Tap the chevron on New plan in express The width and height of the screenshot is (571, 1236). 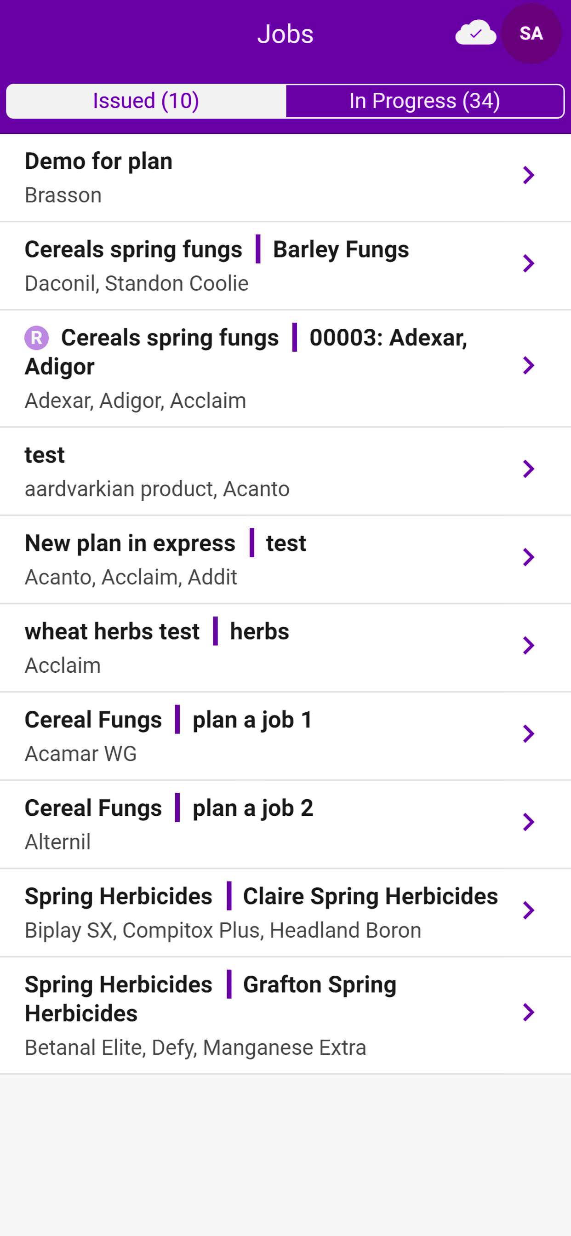pos(528,557)
